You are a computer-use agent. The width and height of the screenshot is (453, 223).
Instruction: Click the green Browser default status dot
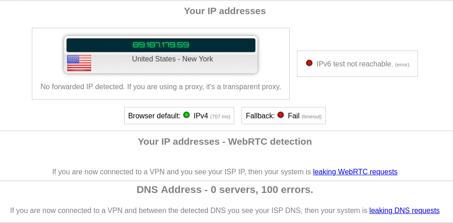186,115
